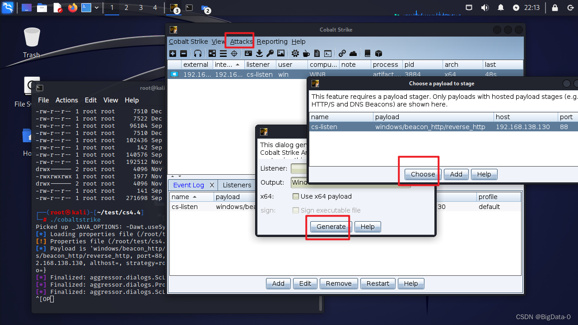This screenshot has width=578, height=325.
Task: Open the Kali dragon applications menu
Action: pyautogui.click(x=8, y=8)
